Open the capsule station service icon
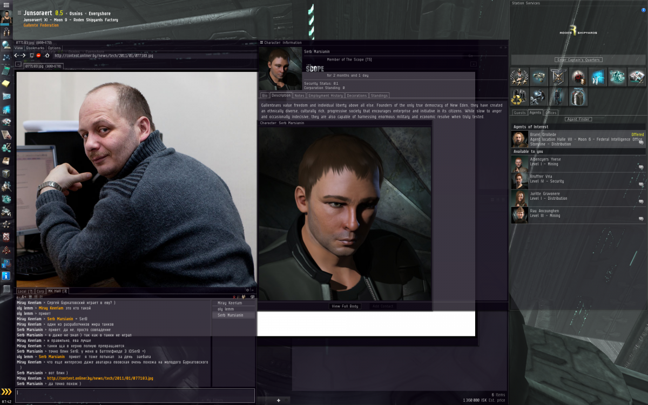648x405 pixels. (578, 97)
